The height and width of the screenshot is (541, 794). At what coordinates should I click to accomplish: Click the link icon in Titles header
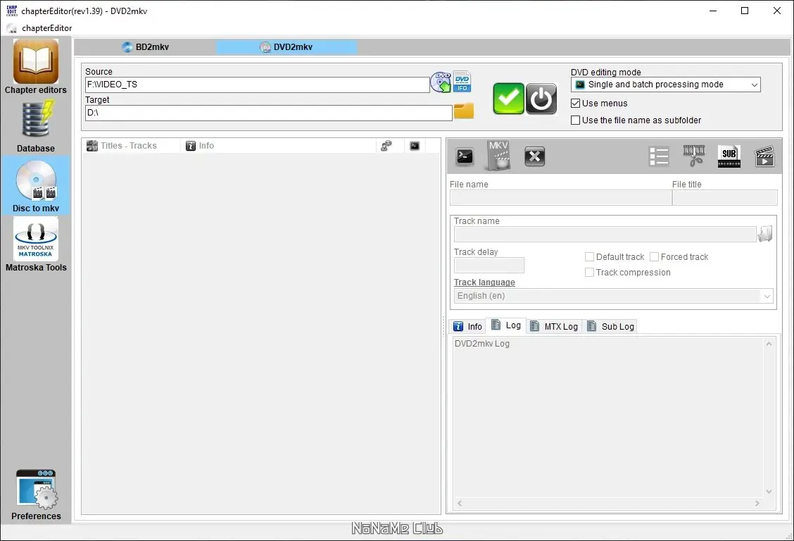[386, 146]
